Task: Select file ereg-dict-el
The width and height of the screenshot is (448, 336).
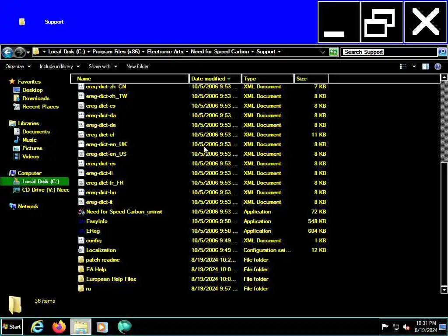Action: click(x=100, y=135)
